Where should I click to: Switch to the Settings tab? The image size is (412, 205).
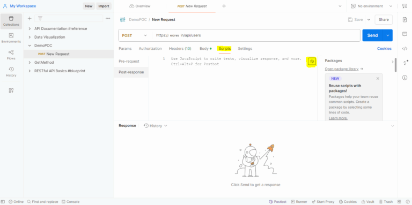(245, 49)
